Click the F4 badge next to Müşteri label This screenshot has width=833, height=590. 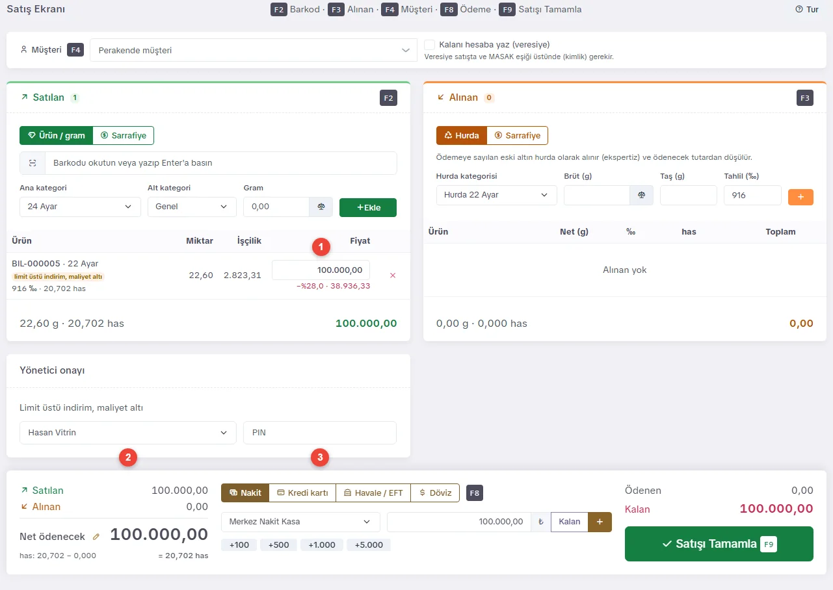click(75, 50)
